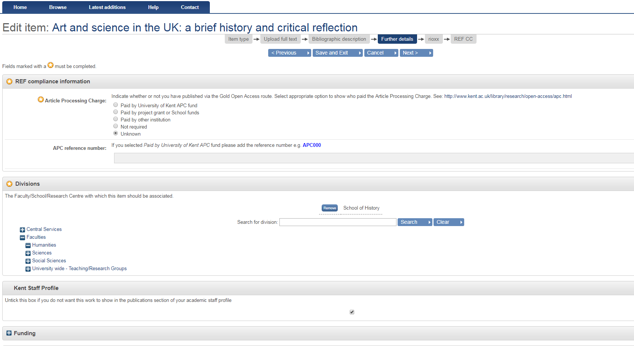Viewport: 634px width, 346px height.
Task: Expand Sciences with its plus icon
Action: [28, 253]
